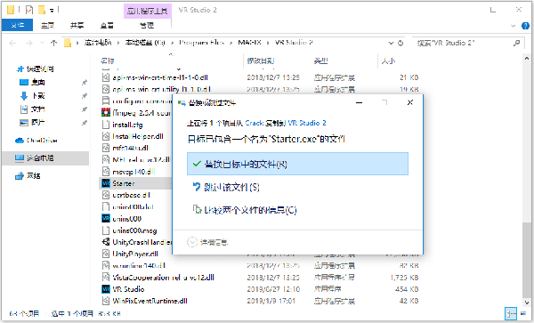Sort by the Type column header

point(320,61)
